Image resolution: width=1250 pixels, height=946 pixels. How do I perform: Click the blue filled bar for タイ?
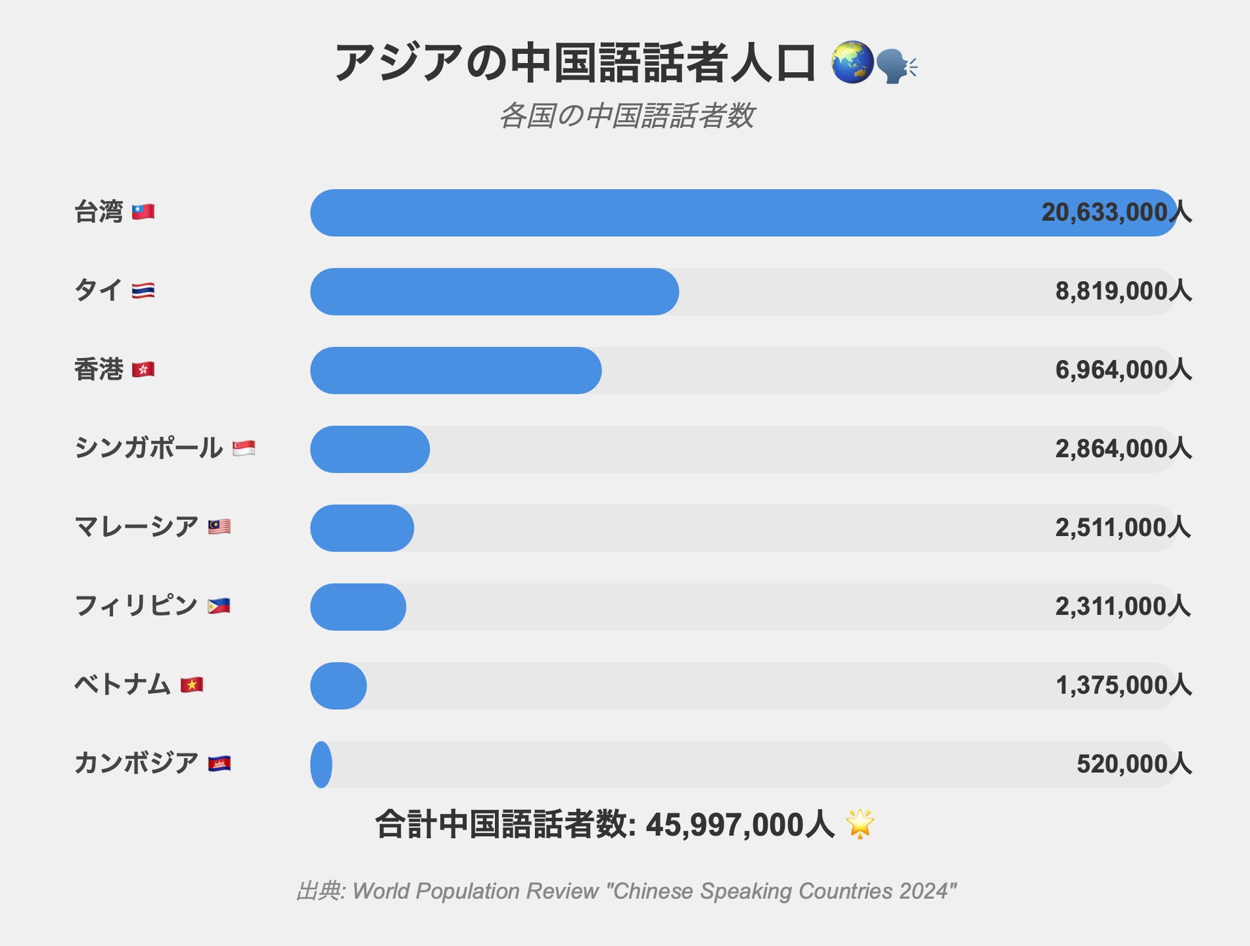pyautogui.click(x=494, y=292)
